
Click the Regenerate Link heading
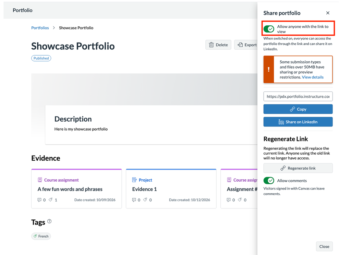(x=286, y=139)
